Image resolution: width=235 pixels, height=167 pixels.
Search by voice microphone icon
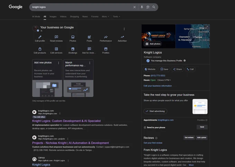[x=142, y=7]
